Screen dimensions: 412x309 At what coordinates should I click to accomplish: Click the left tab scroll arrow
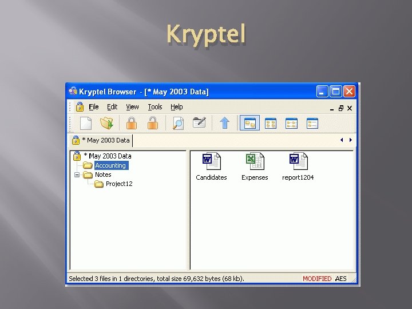pyautogui.click(x=342, y=140)
